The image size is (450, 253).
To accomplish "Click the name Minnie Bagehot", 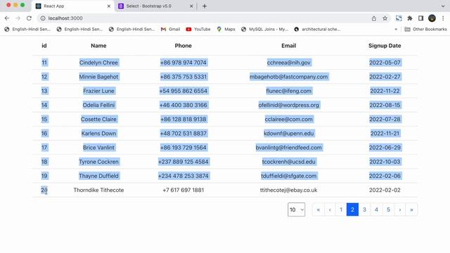I will pos(98,77).
